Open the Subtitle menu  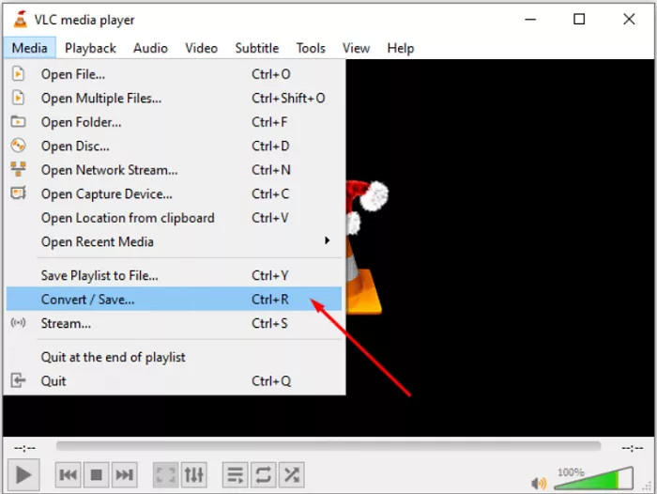point(257,48)
